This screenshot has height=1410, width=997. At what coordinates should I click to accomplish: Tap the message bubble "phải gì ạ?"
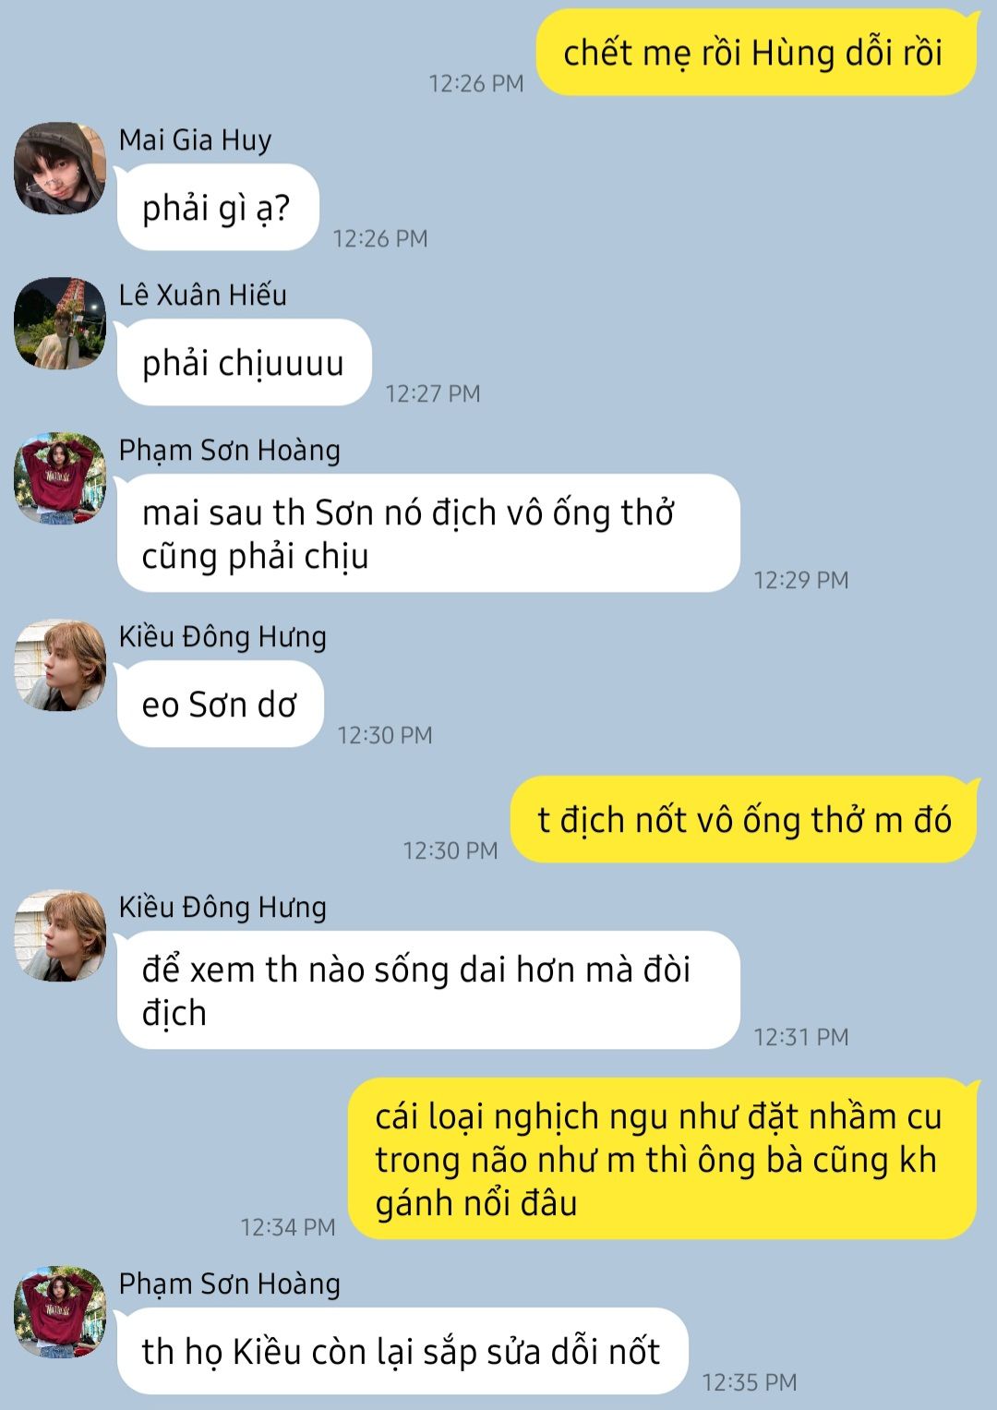(218, 208)
